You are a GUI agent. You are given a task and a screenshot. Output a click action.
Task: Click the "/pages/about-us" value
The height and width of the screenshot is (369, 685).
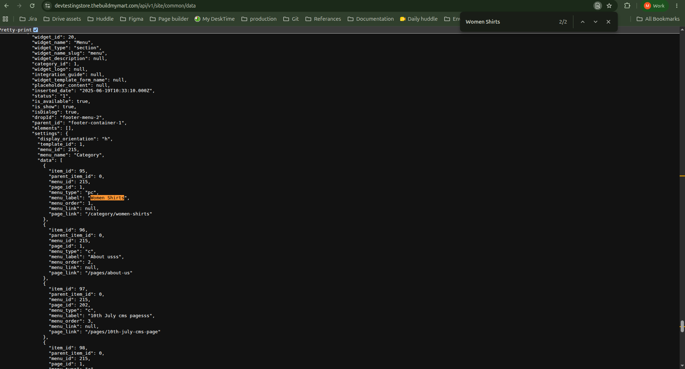pyautogui.click(x=109, y=273)
